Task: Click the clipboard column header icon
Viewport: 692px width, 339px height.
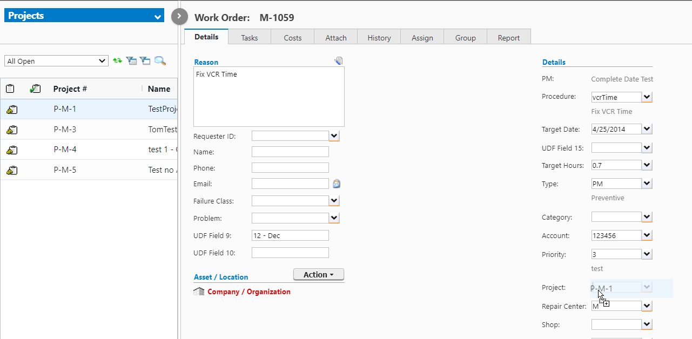Action: point(10,89)
